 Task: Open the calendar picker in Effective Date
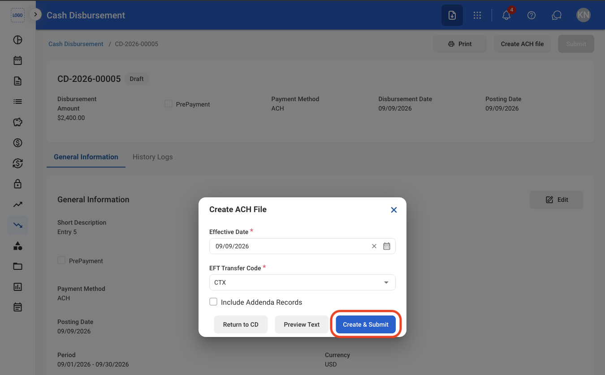387,246
